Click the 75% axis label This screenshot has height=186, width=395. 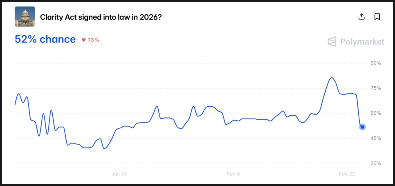pyautogui.click(x=375, y=88)
